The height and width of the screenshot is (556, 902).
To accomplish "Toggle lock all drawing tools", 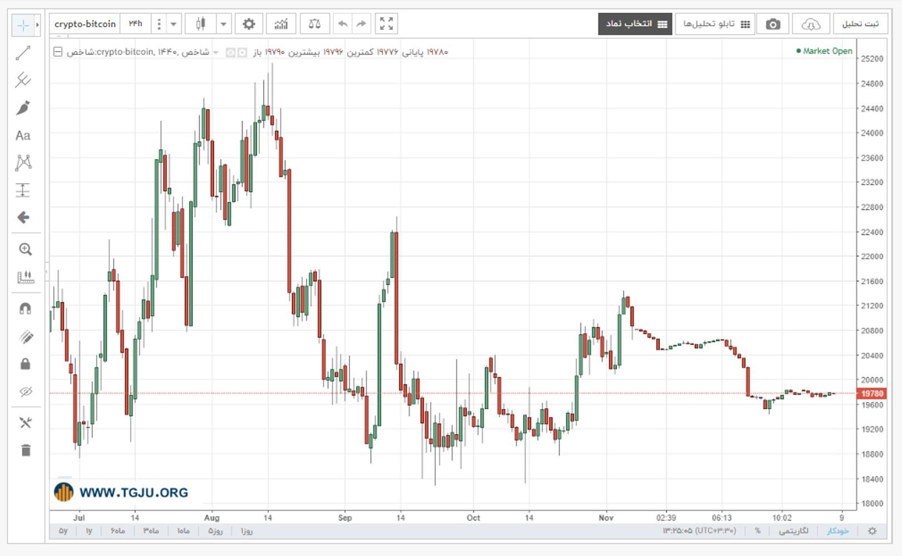I will point(25,364).
